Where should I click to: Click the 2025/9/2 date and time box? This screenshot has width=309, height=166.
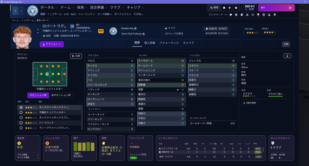pyautogui.click(x=249, y=8)
